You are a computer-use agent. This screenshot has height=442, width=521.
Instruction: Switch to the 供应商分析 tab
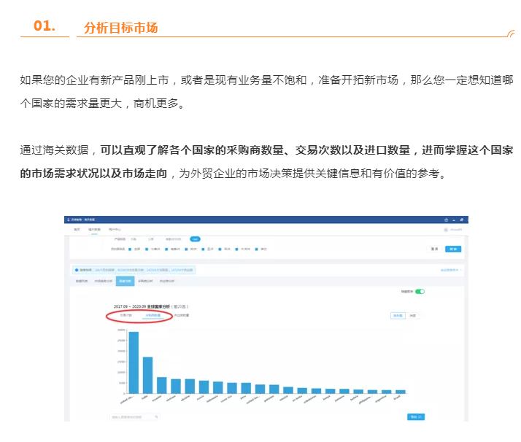[x=167, y=281]
